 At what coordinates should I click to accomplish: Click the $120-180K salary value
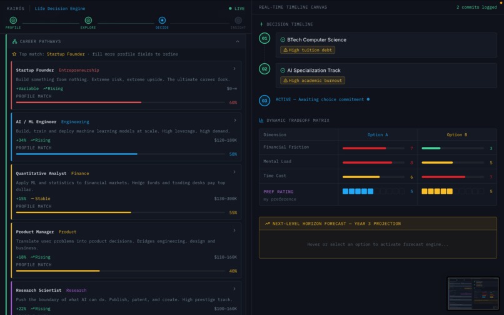(225, 140)
